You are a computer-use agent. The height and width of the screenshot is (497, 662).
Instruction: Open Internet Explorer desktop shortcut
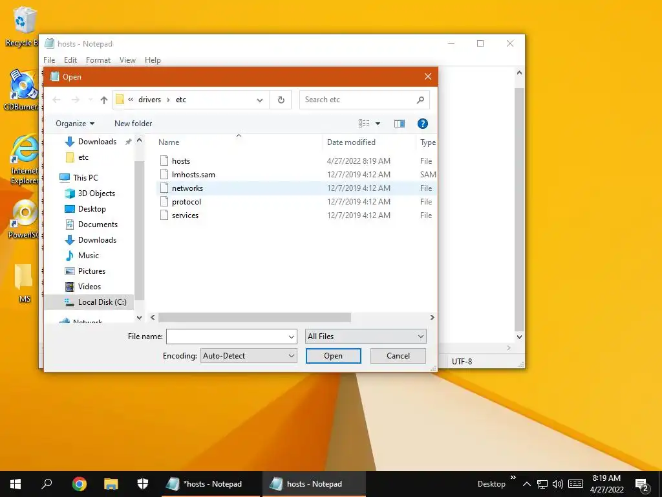[24, 159]
